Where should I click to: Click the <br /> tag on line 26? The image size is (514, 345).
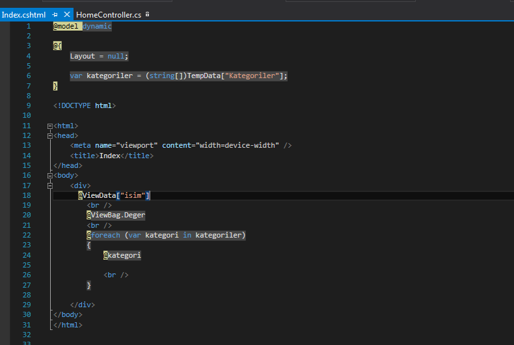[x=116, y=275]
